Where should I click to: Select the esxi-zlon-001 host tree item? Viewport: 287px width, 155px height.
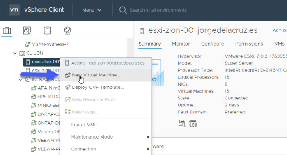(x=42, y=62)
